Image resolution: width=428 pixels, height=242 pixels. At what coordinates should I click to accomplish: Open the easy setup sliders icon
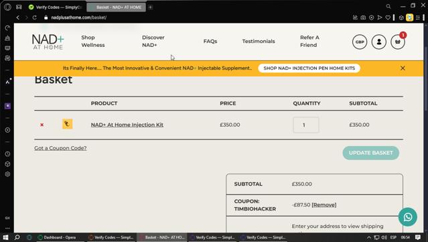[x=418, y=17]
